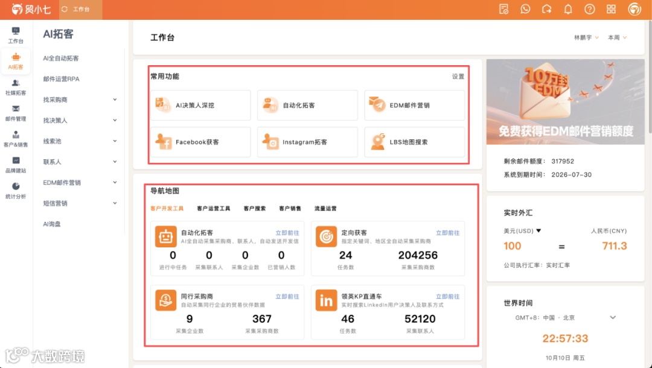Viewport: 652px width, 368px height.
Task: Open AI全自动拓客 menu item
Action: click(61, 59)
